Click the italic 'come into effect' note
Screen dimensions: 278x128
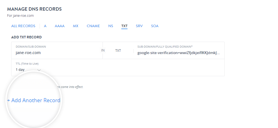pyautogui.click(x=70, y=87)
